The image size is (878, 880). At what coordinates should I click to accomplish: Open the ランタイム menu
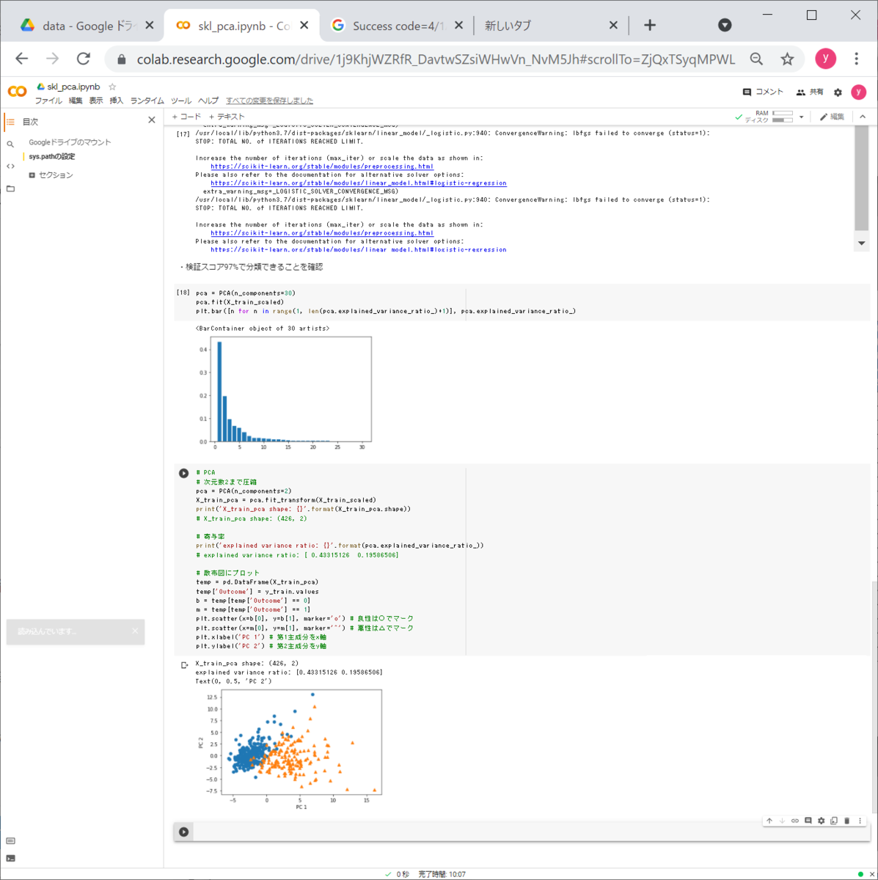pos(147,100)
